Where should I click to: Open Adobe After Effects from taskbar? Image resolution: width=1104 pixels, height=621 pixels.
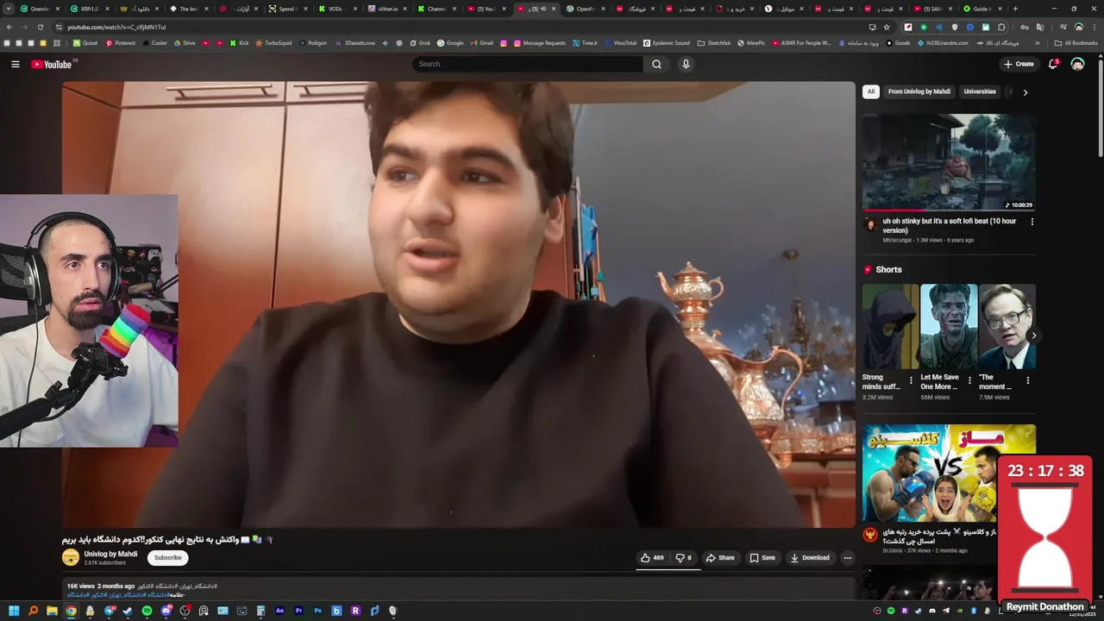tap(279, 611)
